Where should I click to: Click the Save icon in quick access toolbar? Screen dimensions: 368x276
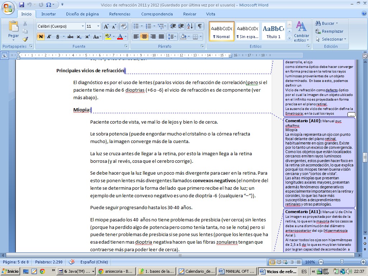[22, 5]
